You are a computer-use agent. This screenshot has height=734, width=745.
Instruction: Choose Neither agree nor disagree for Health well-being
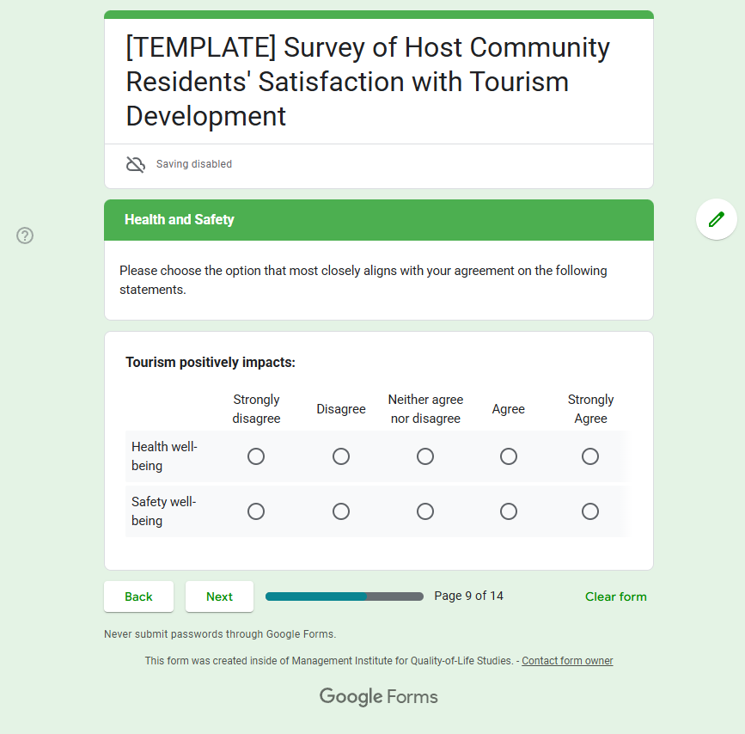point(425,456)
